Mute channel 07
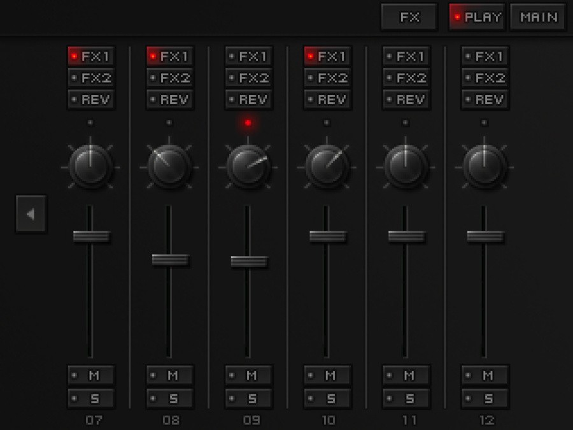 click(x=90, y=375)
